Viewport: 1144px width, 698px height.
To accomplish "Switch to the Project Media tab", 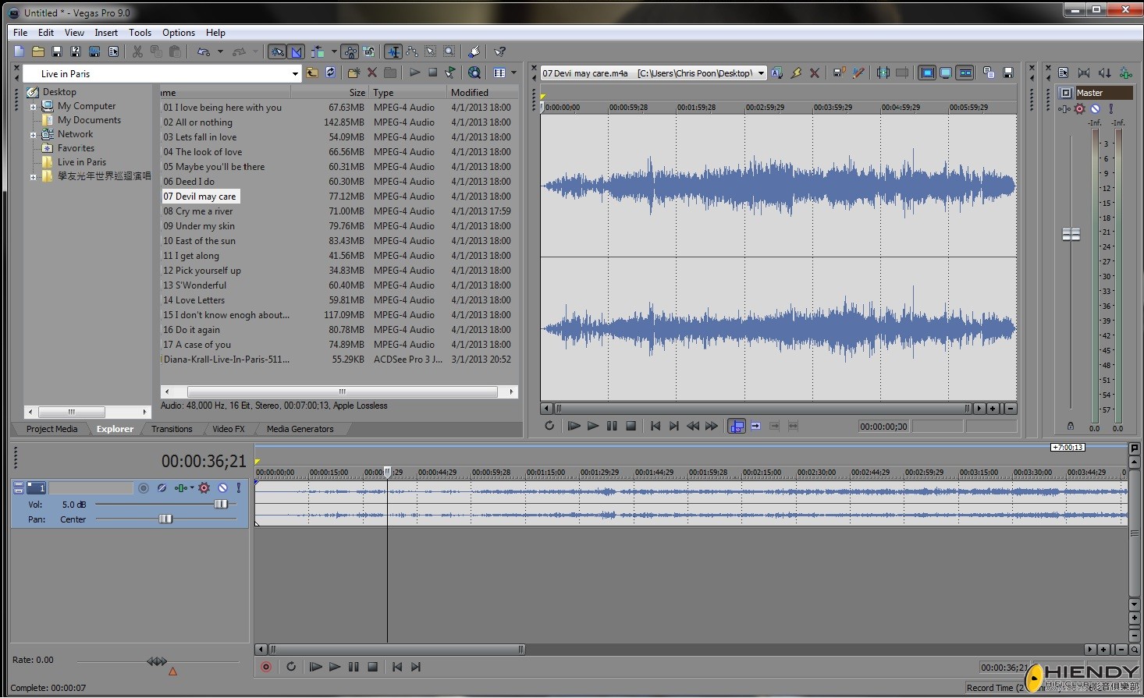I will (x=52, y=429).
